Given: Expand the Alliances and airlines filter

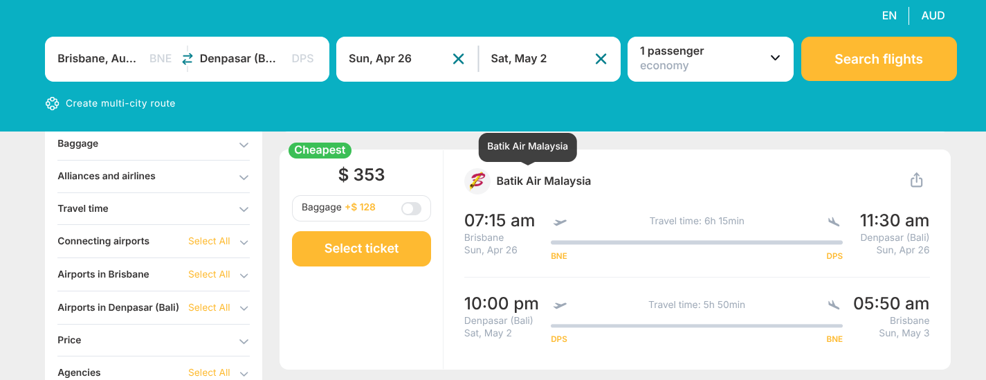Looking at the screenshot, I should (x=244, y=177).
